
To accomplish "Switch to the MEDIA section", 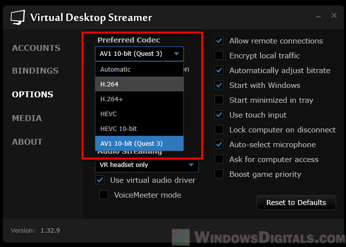I will click(x=27, y=118).
